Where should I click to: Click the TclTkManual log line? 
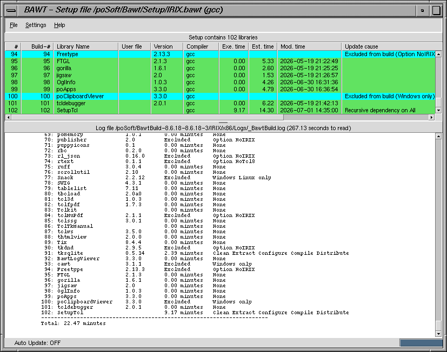click(135, 226)
